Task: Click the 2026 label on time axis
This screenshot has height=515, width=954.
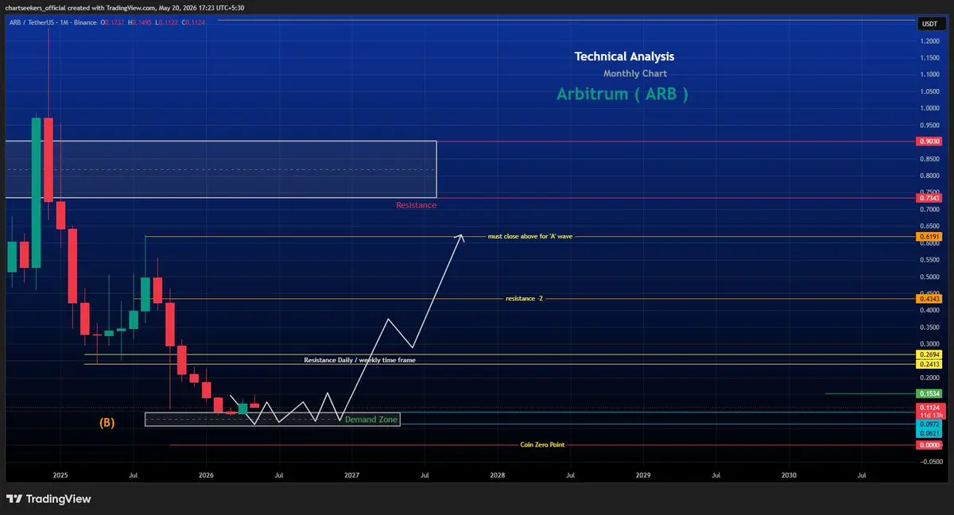Action: click(206, 475)
